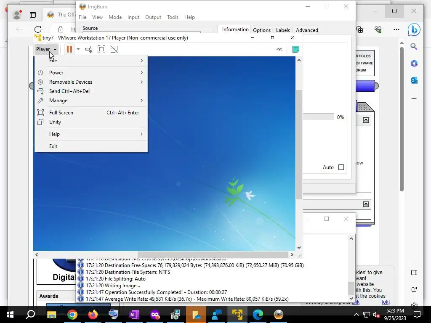
Task: Open Edge Bing chat sidebar icon
Action: pos(414,29)
